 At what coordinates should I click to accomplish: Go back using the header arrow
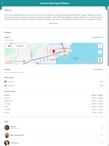pyautogui.click(x=3, y=3)
